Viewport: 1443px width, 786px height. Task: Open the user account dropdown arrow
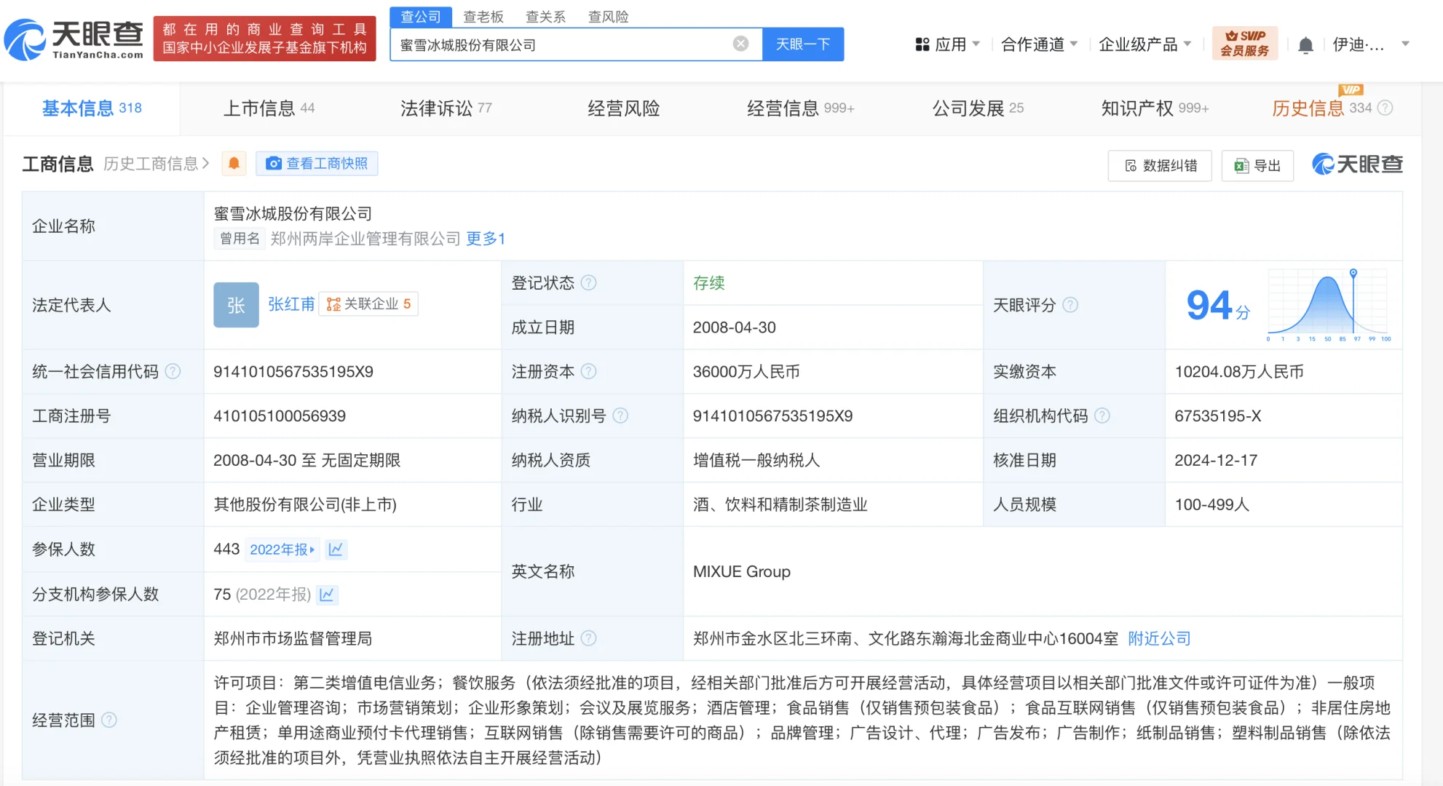1405,44
